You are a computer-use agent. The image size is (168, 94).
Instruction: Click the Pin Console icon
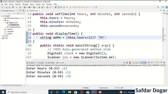click(x=149, y=63)
